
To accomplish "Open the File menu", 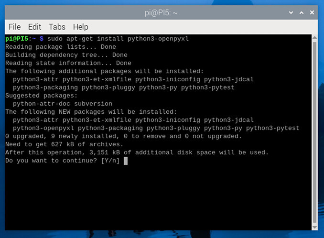I will click(x=14, y=27).
